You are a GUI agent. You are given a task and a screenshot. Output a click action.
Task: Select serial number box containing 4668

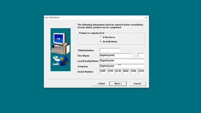126,71
